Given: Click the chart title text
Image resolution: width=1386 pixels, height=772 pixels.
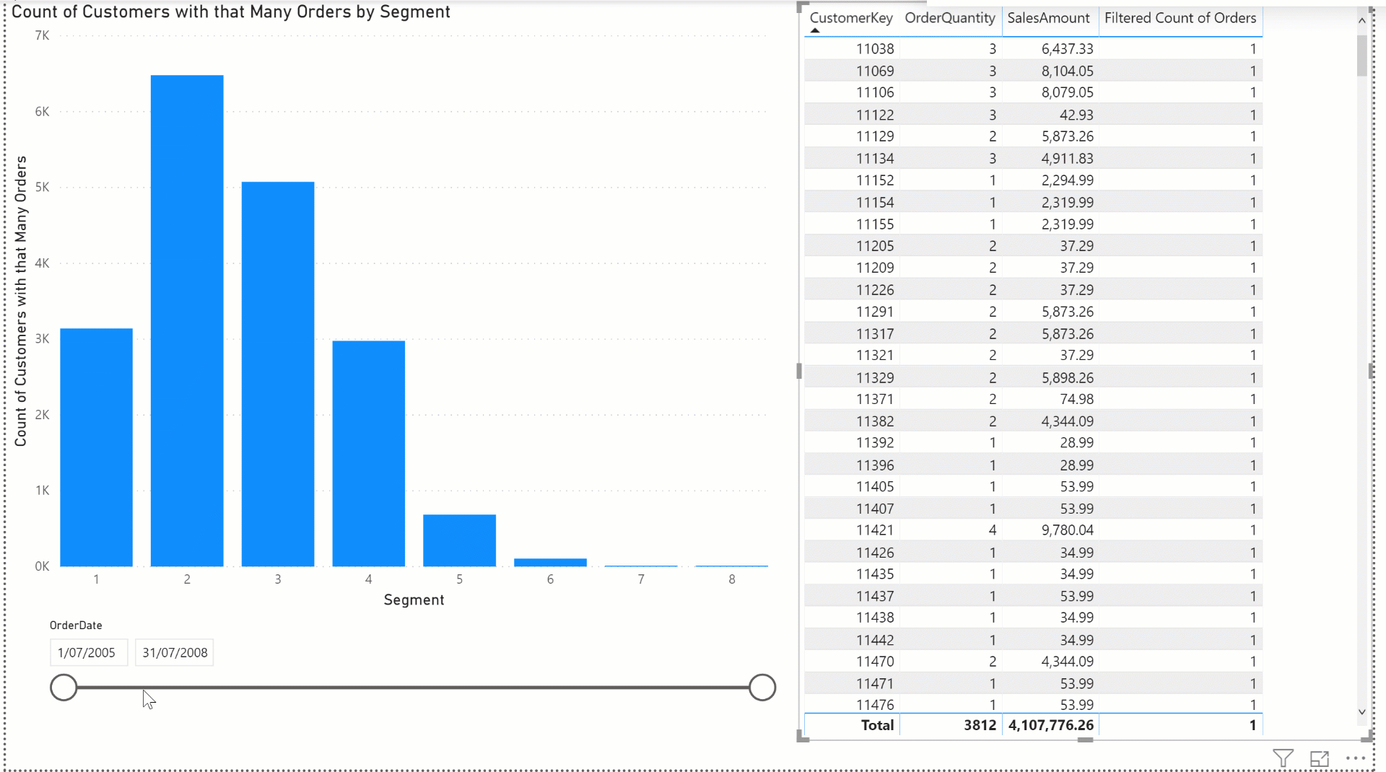Looking at the screenshot, I should [x=231, y=12].
